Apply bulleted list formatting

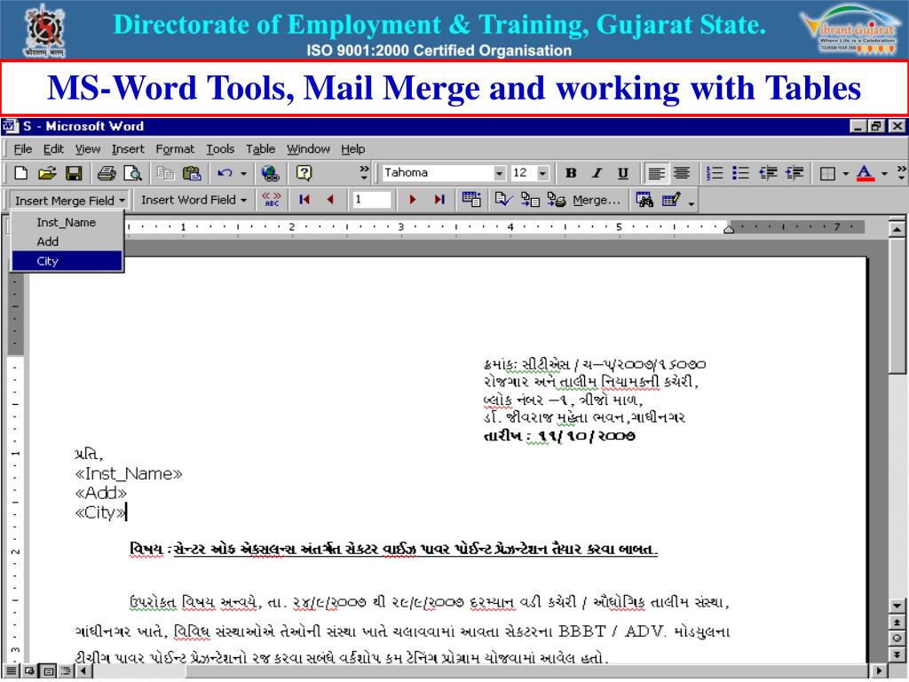tap(740, 173)
